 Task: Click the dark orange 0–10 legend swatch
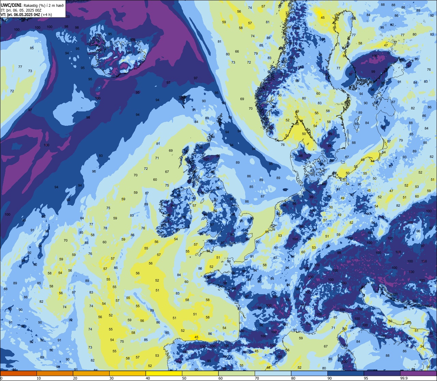coord(18,373)
